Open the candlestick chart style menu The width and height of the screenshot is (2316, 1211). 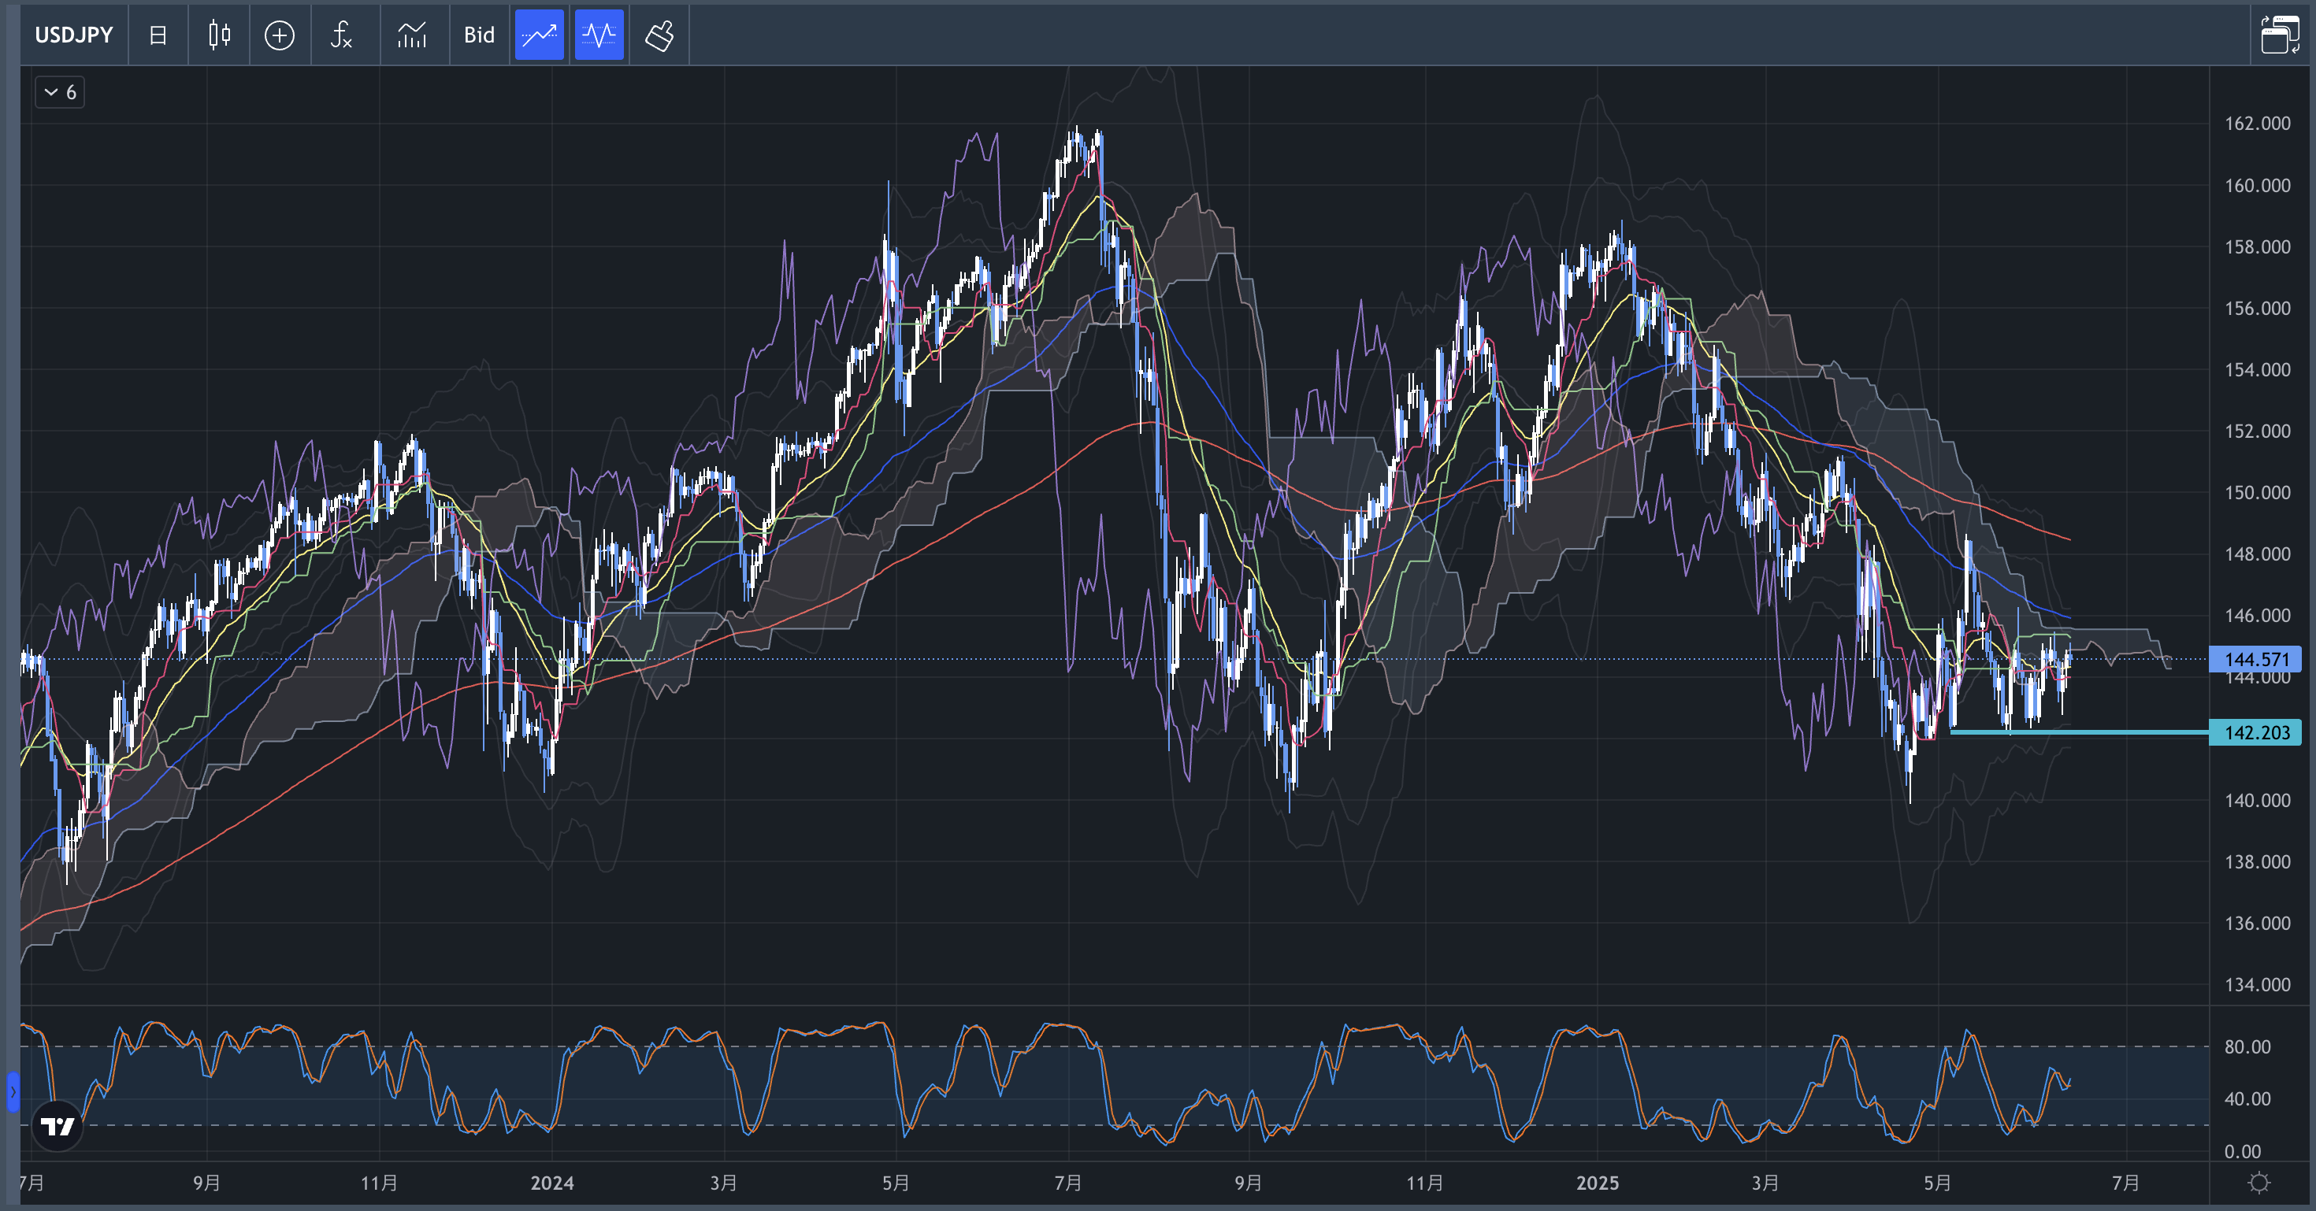219,35
